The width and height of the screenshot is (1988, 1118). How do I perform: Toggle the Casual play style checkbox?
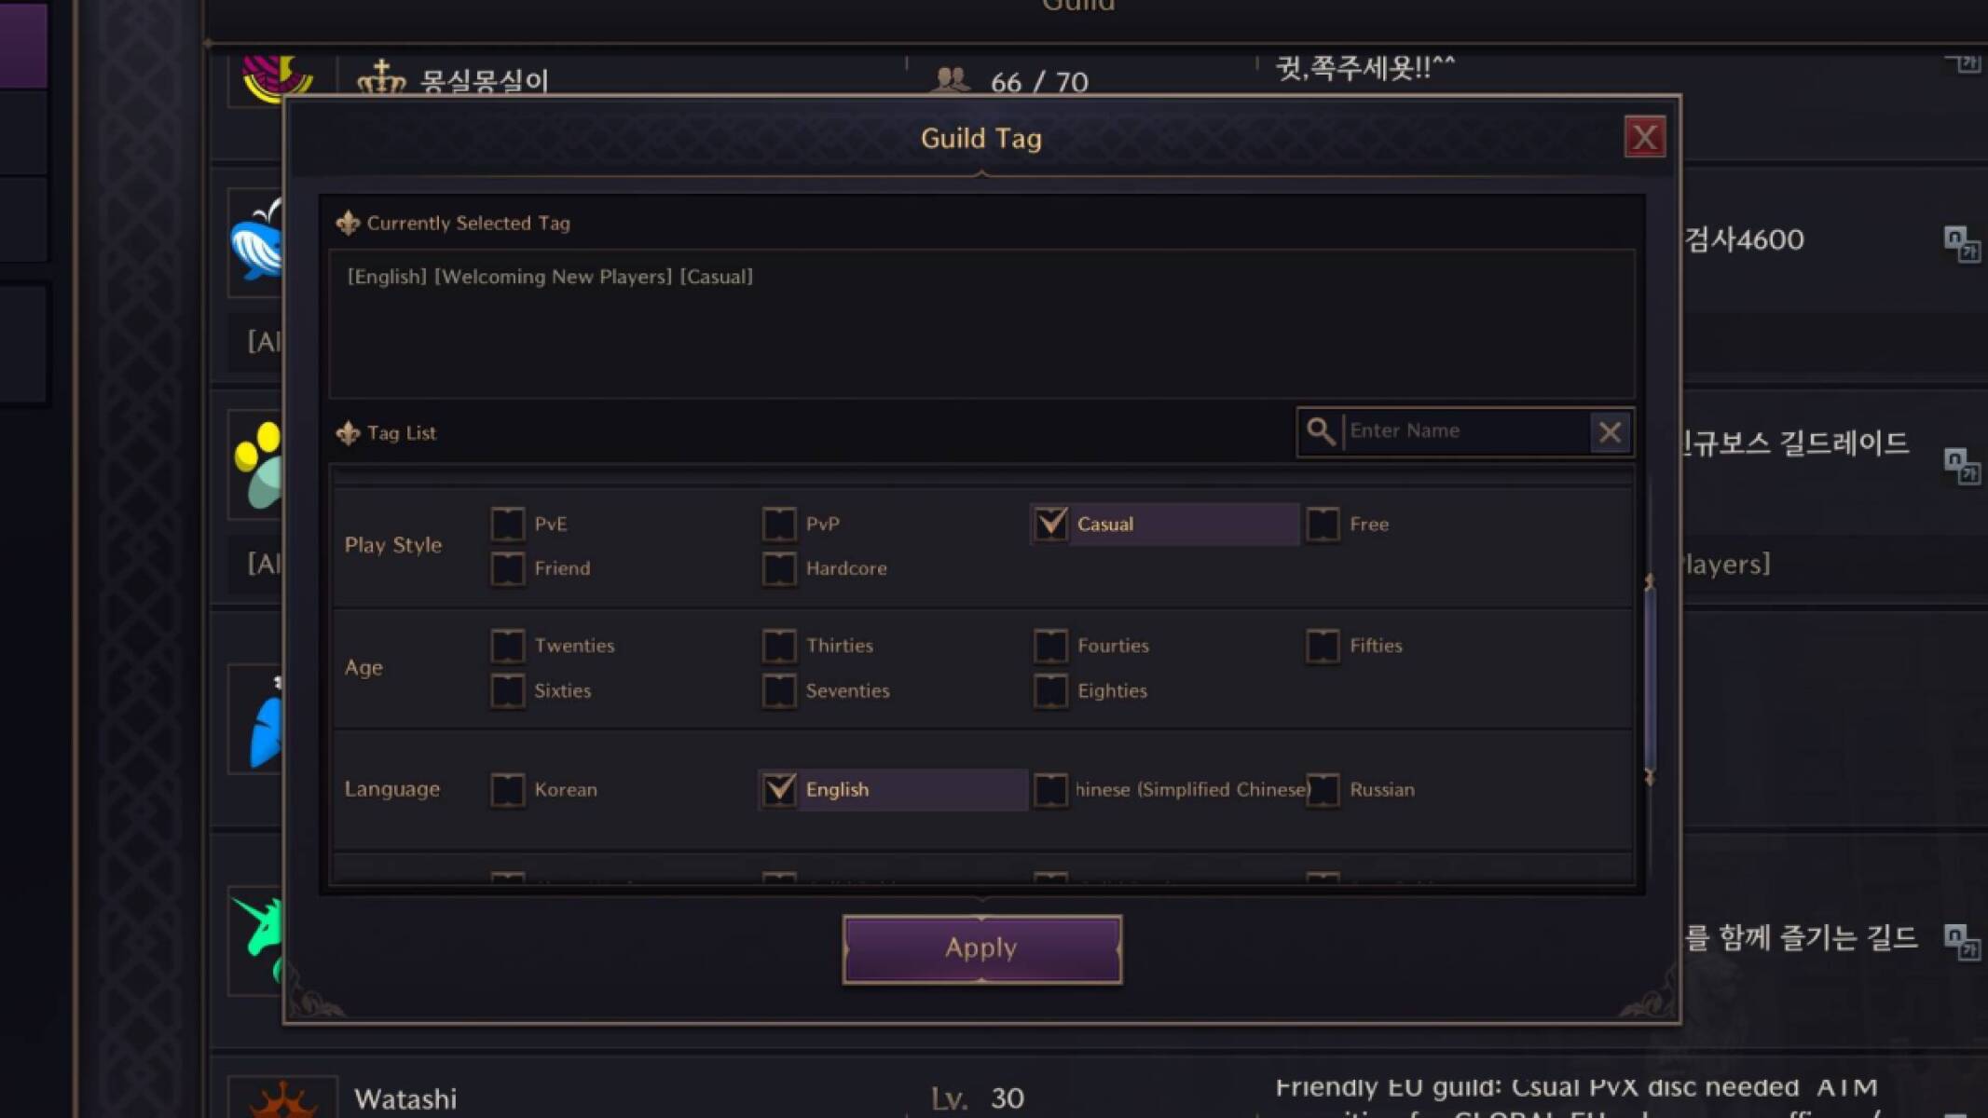(x=1050, y=523)
